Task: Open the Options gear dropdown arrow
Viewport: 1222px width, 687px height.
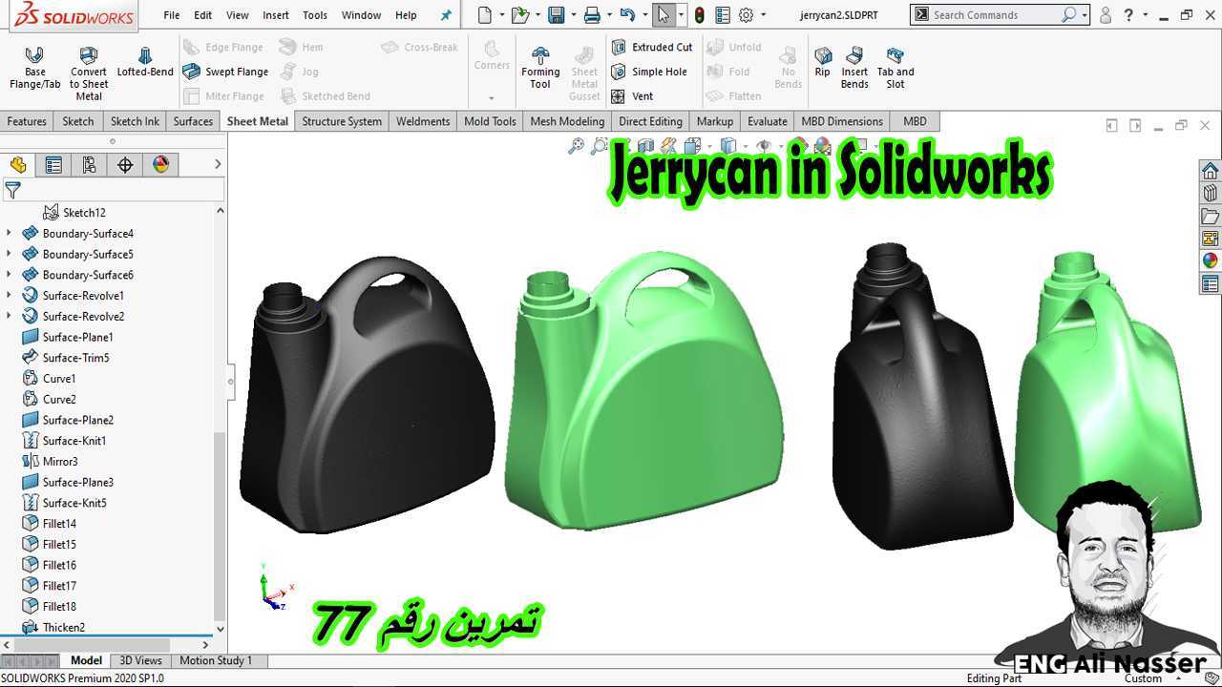Action: coord(763,15)
